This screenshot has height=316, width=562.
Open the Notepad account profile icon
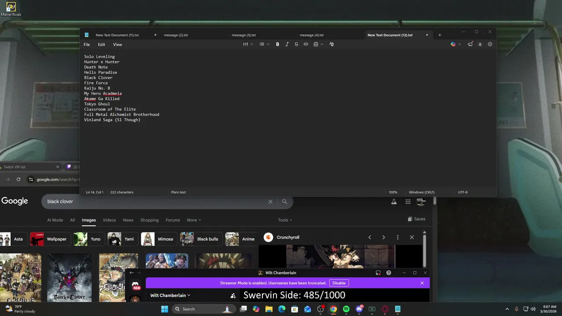coord(480,44)
